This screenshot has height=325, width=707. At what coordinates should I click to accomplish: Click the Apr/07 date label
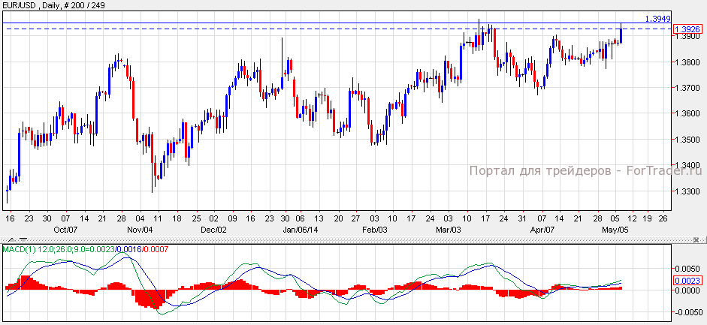[542, 229]
